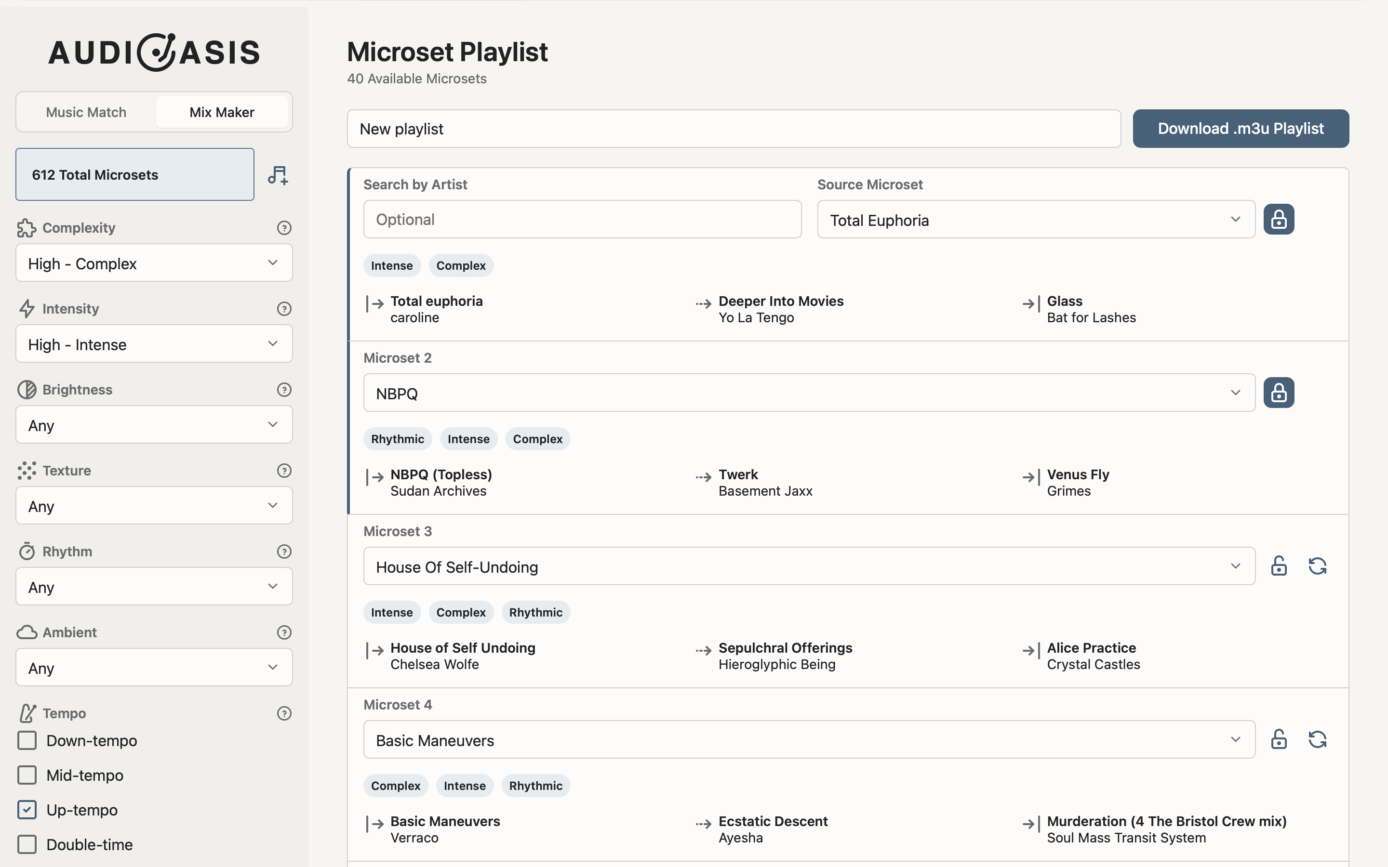Click the add music note icon

pos(278,175)
